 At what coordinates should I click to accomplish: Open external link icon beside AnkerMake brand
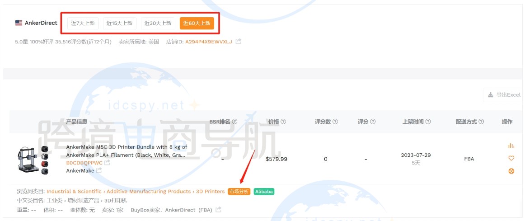point(99,170)
